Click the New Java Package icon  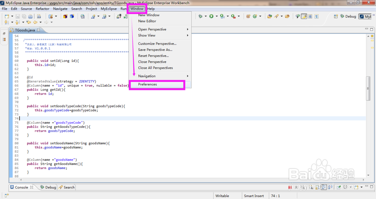coord(65,16)
